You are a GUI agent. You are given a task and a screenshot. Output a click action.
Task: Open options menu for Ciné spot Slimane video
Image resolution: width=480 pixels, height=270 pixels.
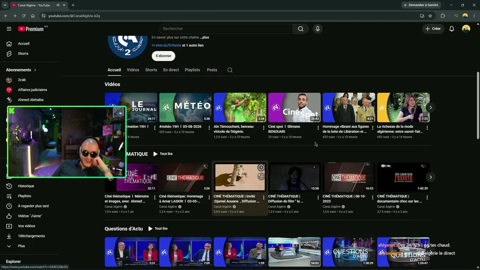tap(318, 128)
